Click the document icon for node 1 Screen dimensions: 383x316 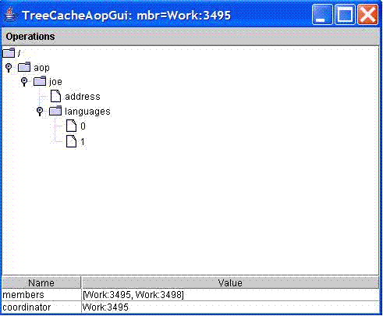[71, 141]
